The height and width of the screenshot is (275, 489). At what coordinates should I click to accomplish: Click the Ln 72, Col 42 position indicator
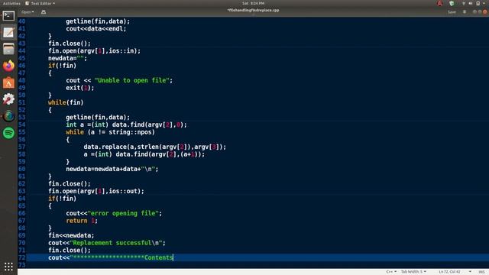[x=450, y=272]
